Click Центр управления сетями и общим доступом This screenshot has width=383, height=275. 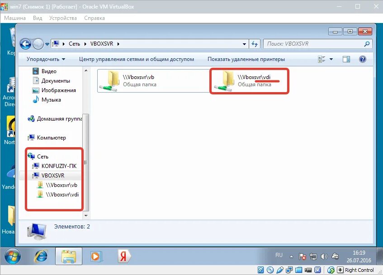click(x=137, y=59)
